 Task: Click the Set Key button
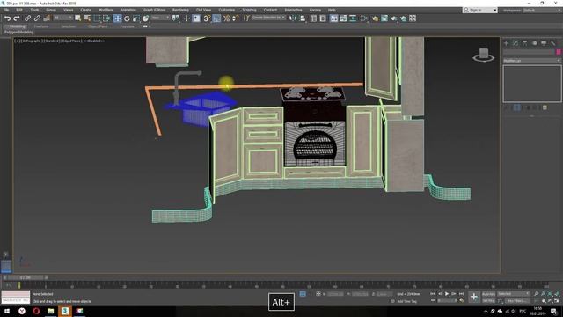click(488, 300)
